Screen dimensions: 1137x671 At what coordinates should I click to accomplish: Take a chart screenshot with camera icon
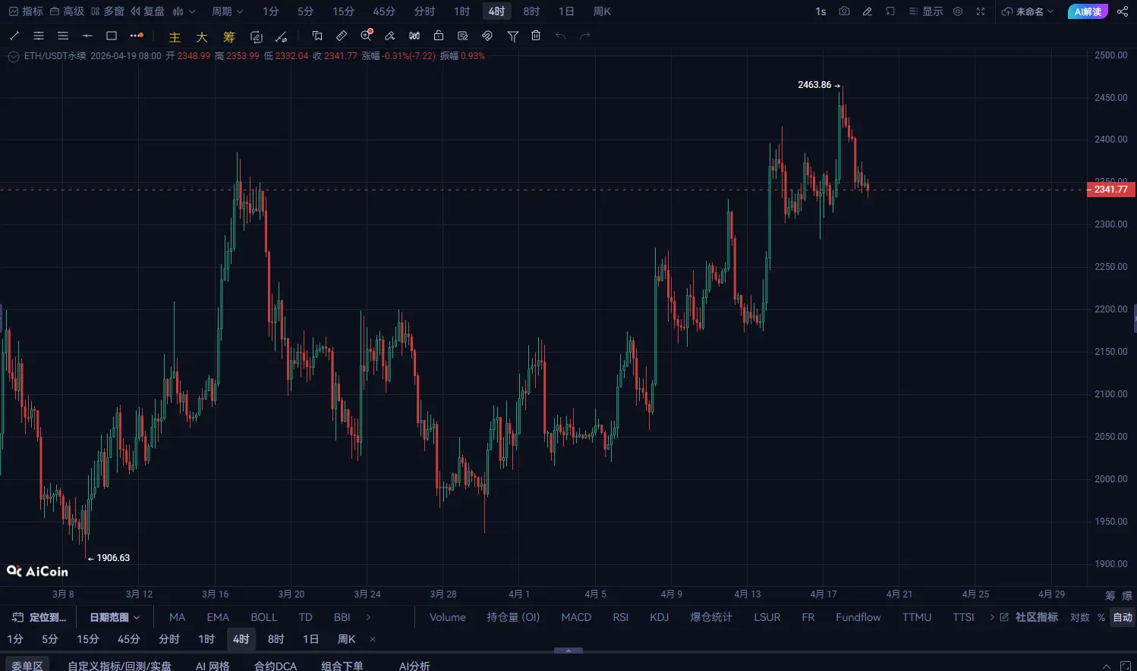[x=844, y=11]
